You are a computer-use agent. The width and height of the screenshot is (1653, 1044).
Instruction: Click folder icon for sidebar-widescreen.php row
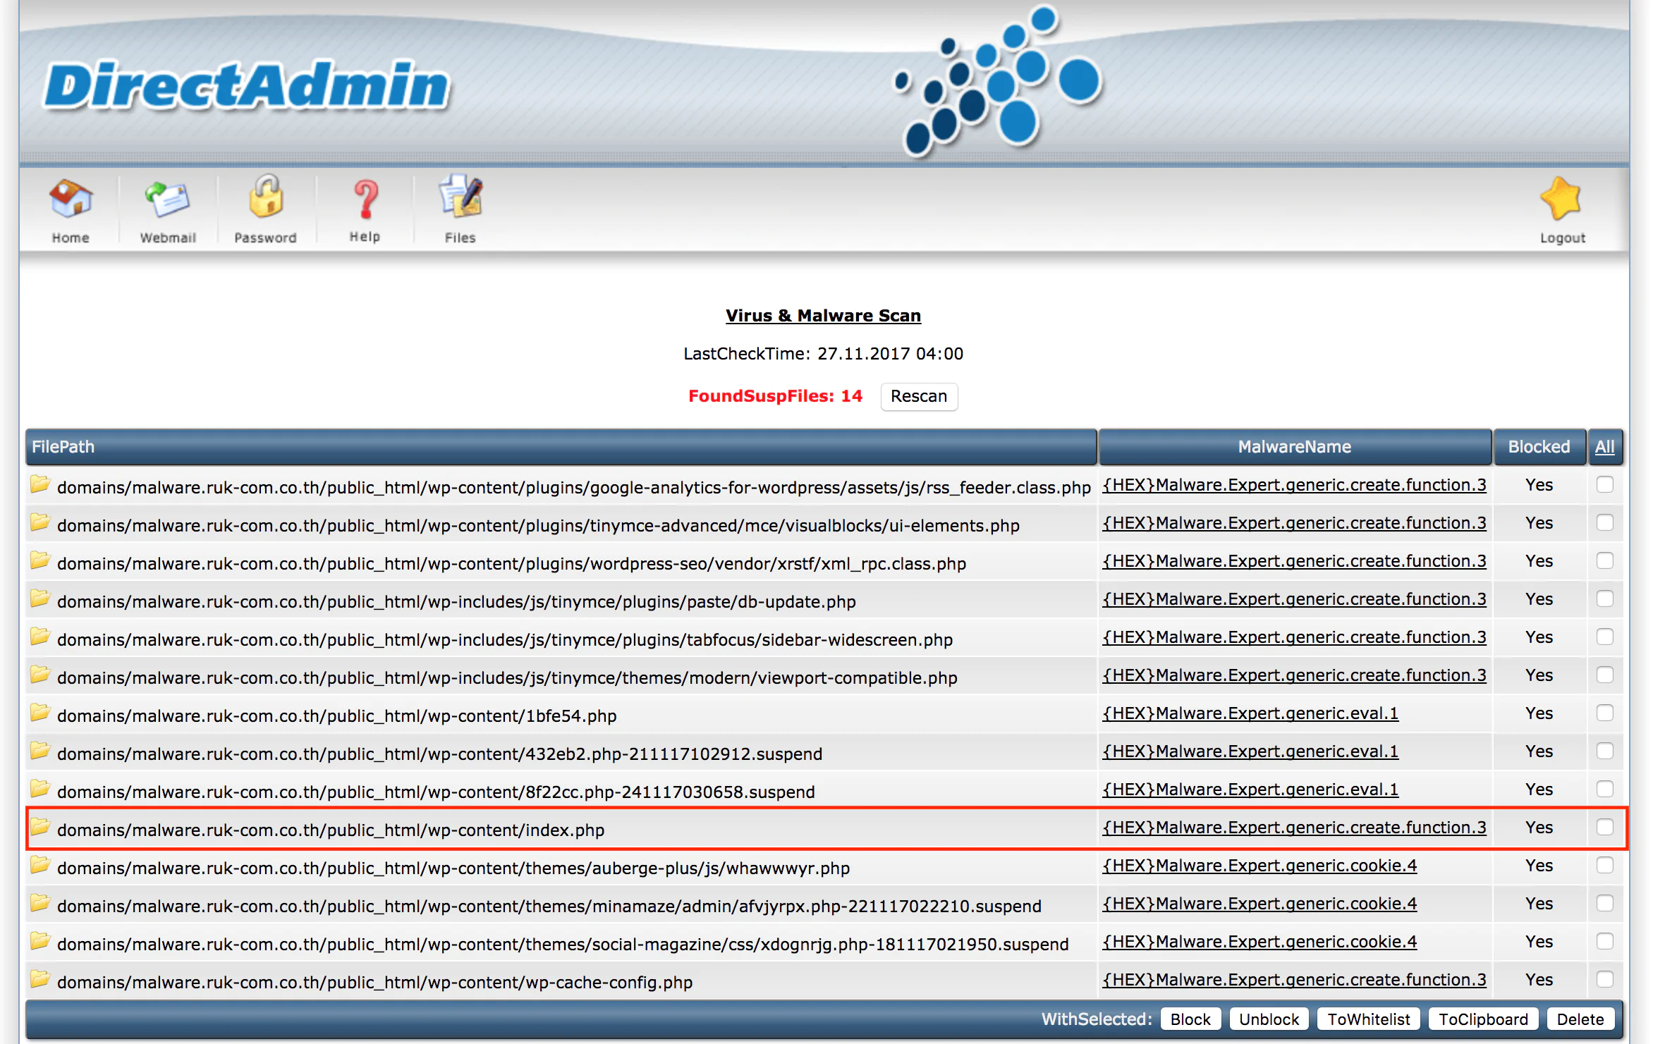(x=40, y=637)
